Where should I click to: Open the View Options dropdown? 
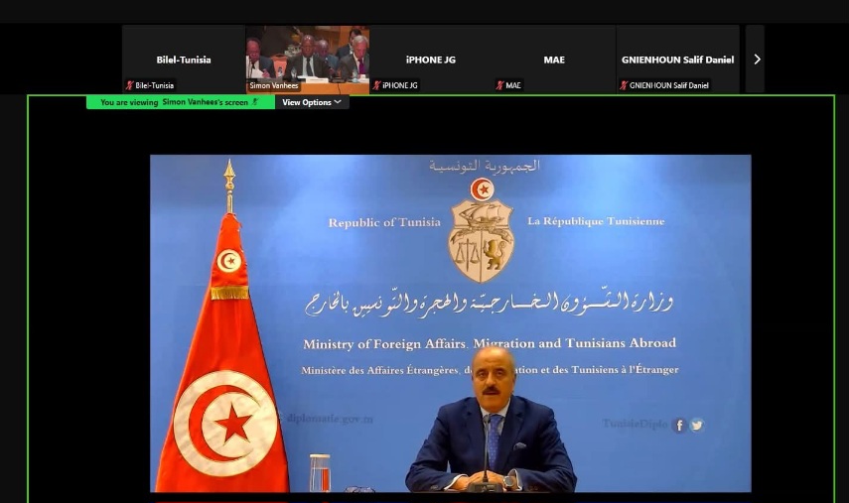312,102
